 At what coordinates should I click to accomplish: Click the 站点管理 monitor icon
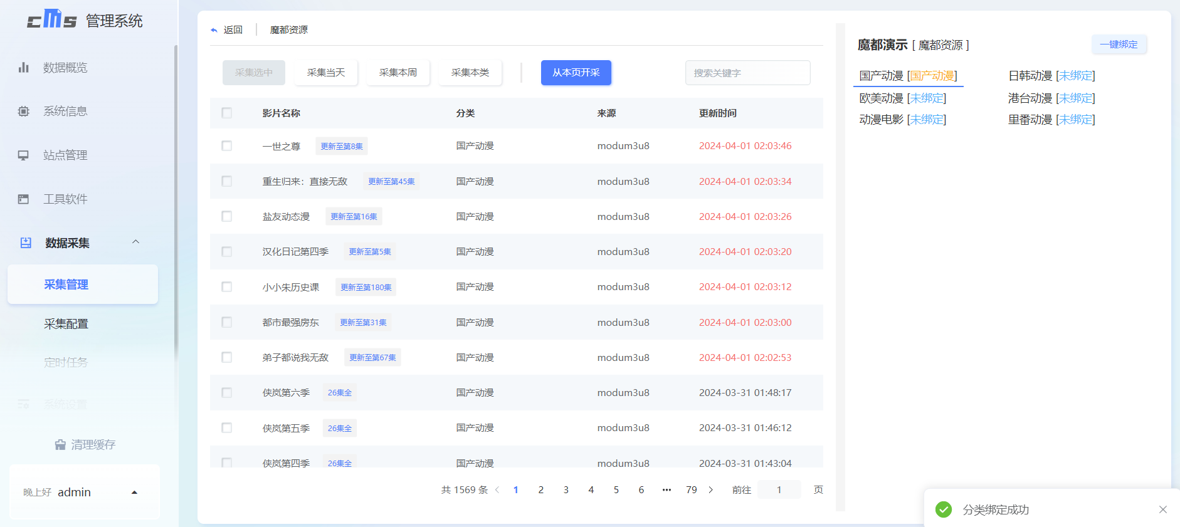[x=24, y=155]
